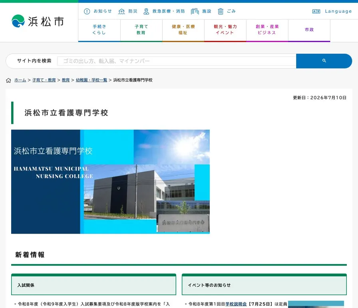
Task: Open the 観光・魅力 イベント menu
Action: point(225,30)
